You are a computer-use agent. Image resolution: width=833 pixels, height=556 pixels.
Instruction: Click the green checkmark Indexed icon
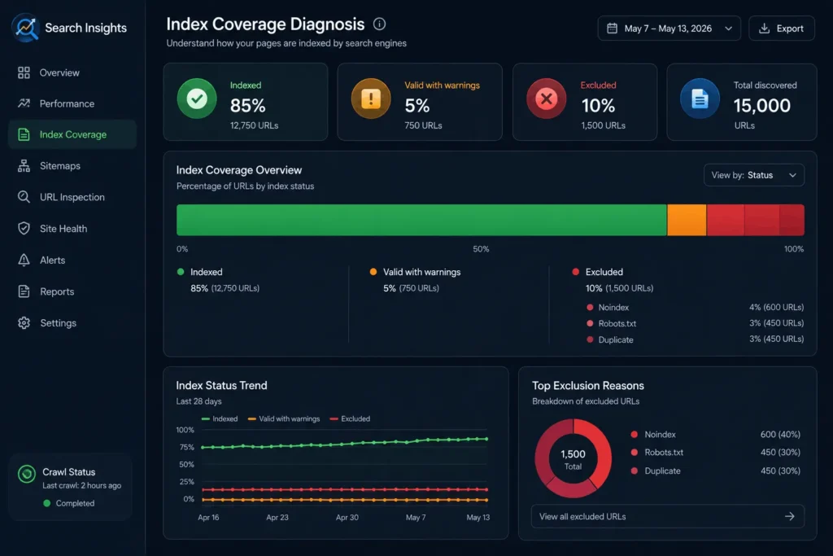click(197, 99)
